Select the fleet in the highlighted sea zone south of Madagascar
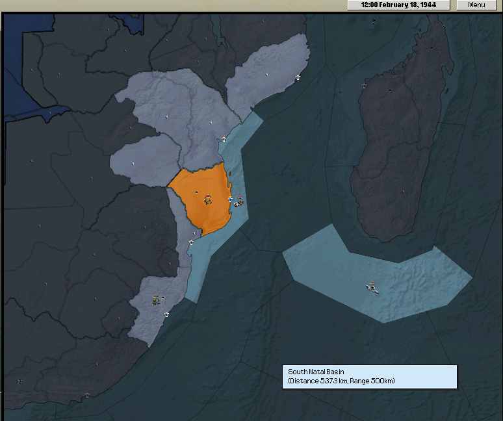This screenshot has width=503, height=421. click(x=372, y=288)
